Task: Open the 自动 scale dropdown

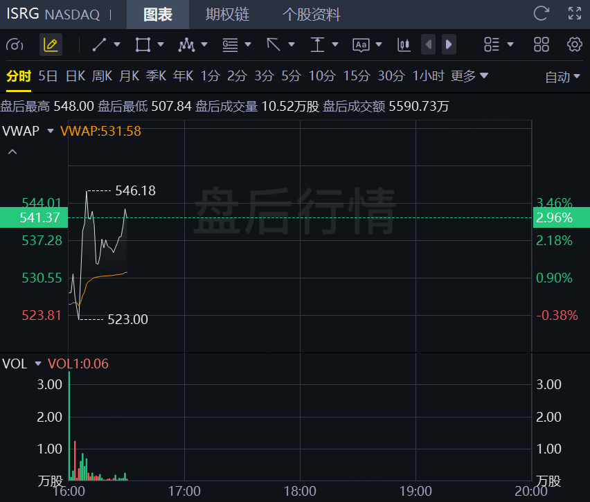Action: pos(562,77)
